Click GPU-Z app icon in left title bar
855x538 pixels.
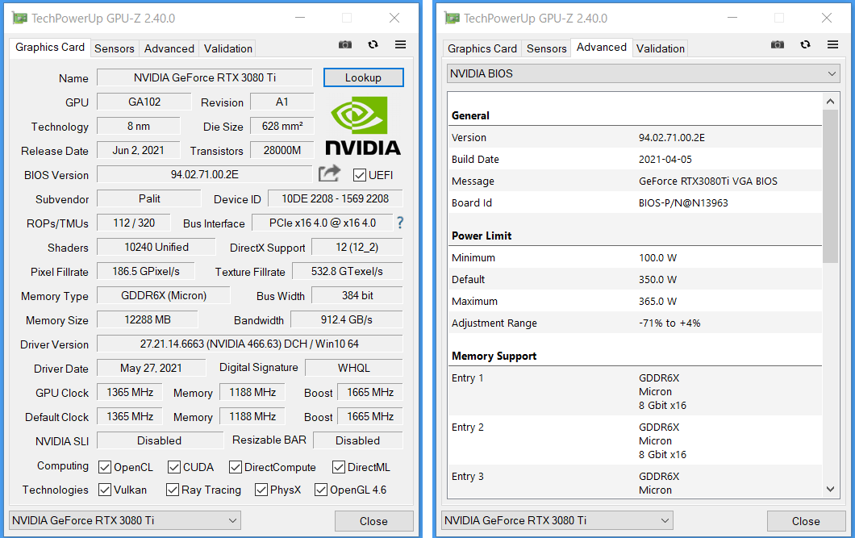(19, 18)
